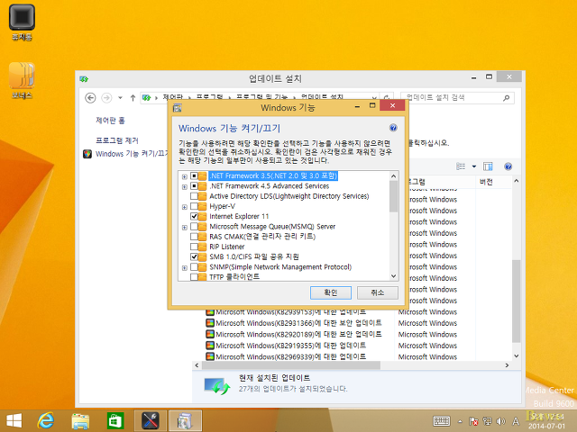Toggle .NET Framework 4.5 Advanced Services checkbox
The image size is (577, 432).
(194, 186)
